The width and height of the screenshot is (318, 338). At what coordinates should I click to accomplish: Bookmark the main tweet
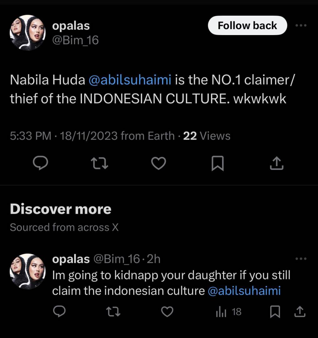pyautogui.click(x=218, y=163)
